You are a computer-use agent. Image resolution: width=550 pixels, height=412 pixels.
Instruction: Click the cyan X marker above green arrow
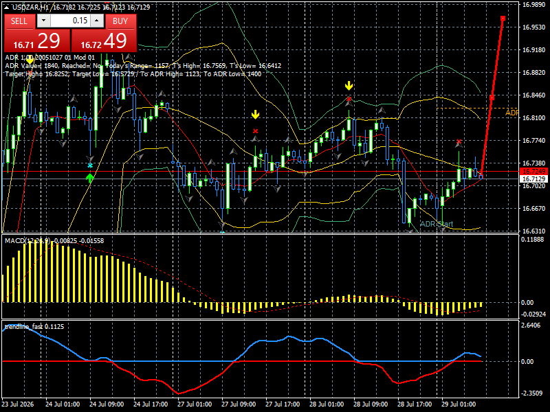90,165
